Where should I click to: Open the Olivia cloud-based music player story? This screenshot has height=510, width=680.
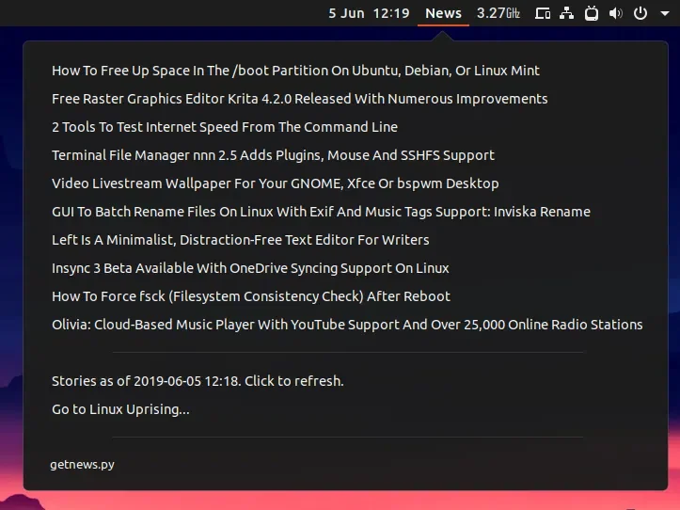(345, 325)
